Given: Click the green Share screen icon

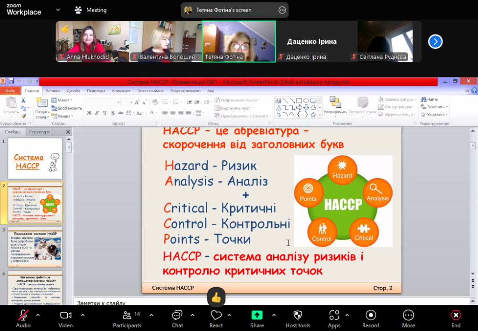Looking at the screenshot, I should click(257, 315).
